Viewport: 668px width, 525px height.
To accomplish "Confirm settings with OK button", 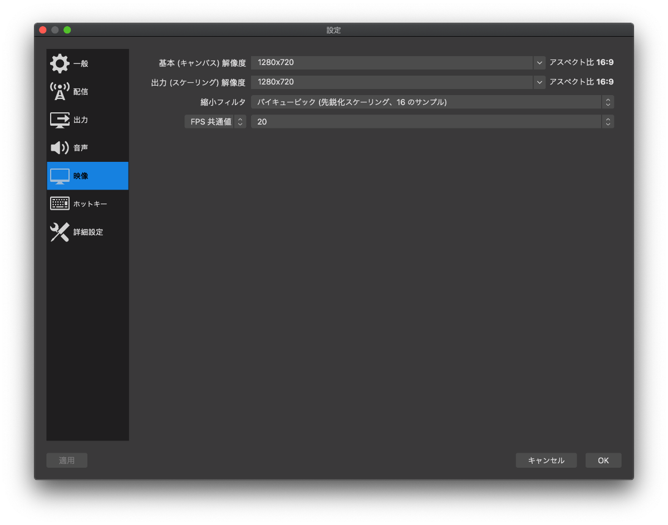I will pos(603,460).
